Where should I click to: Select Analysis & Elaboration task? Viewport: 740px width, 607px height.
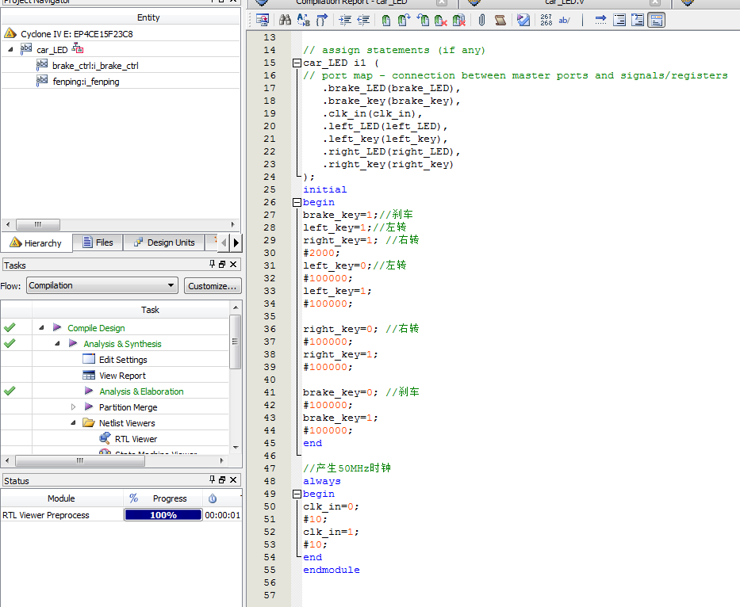pyautogui.click(x=141, y=391)
